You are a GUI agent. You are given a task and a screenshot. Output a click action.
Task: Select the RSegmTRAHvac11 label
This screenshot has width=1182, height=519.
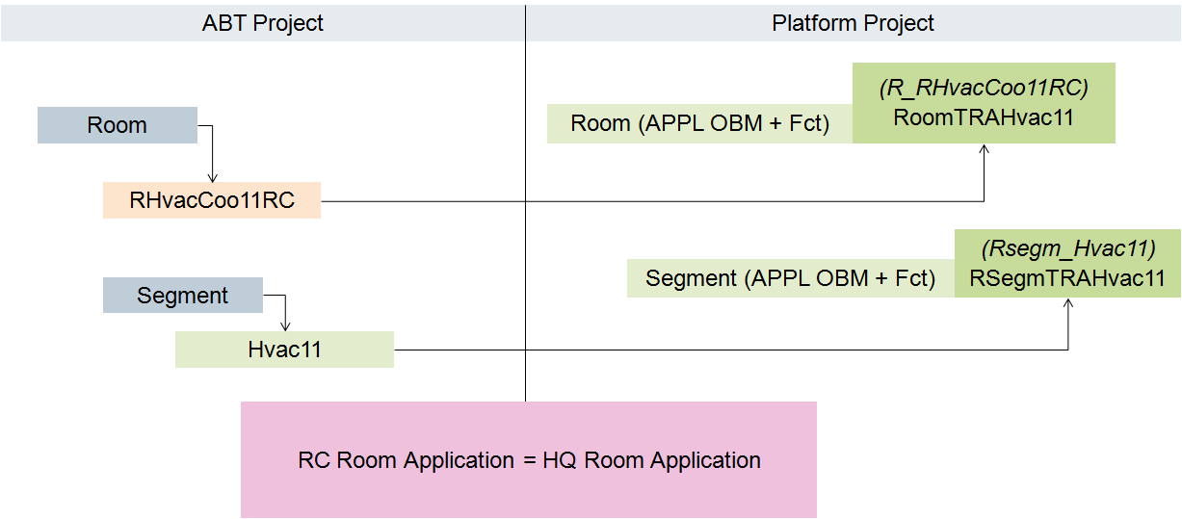coord(1067,278)
